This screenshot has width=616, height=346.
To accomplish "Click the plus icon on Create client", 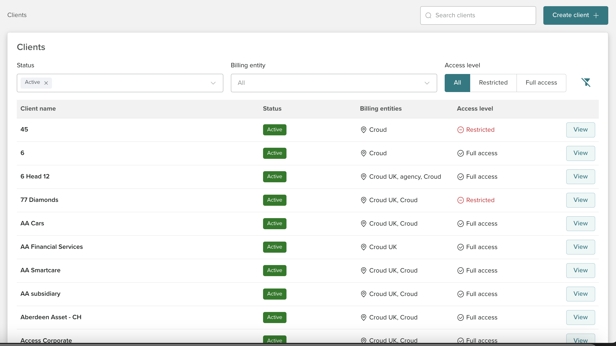I will pos(596,15).
